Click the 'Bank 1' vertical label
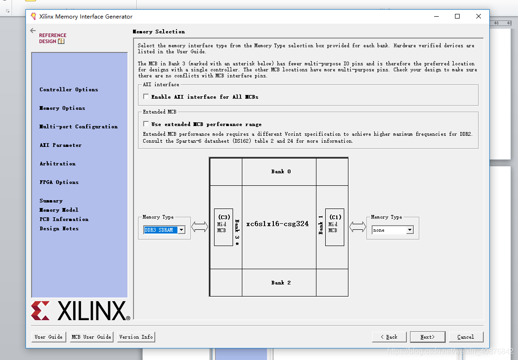The height and width of the screenshot is (360, 518). [321, 225]
